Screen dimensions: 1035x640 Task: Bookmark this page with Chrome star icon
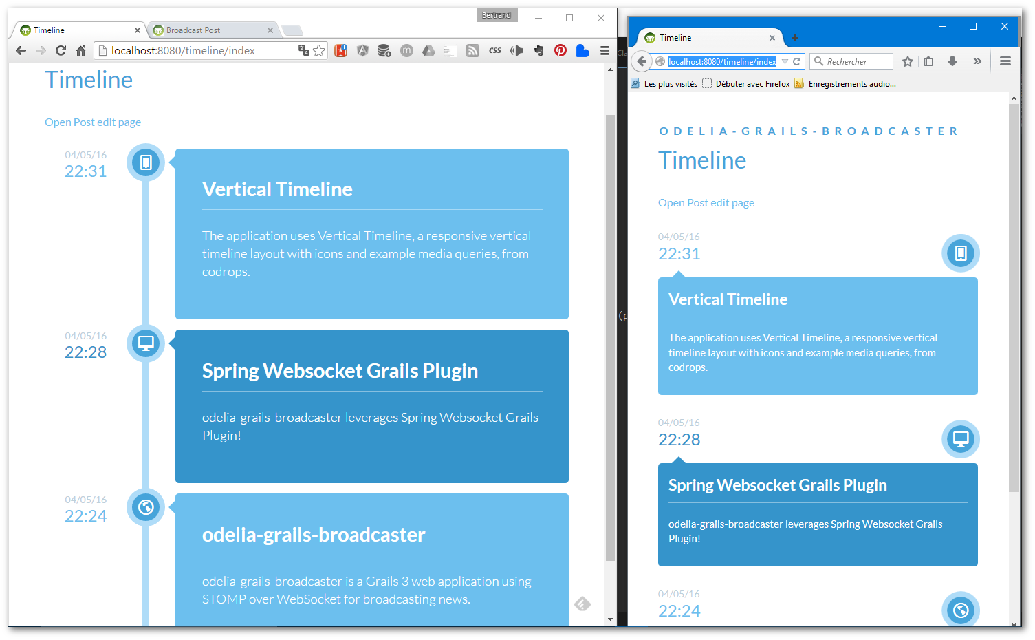click(319, 50)
